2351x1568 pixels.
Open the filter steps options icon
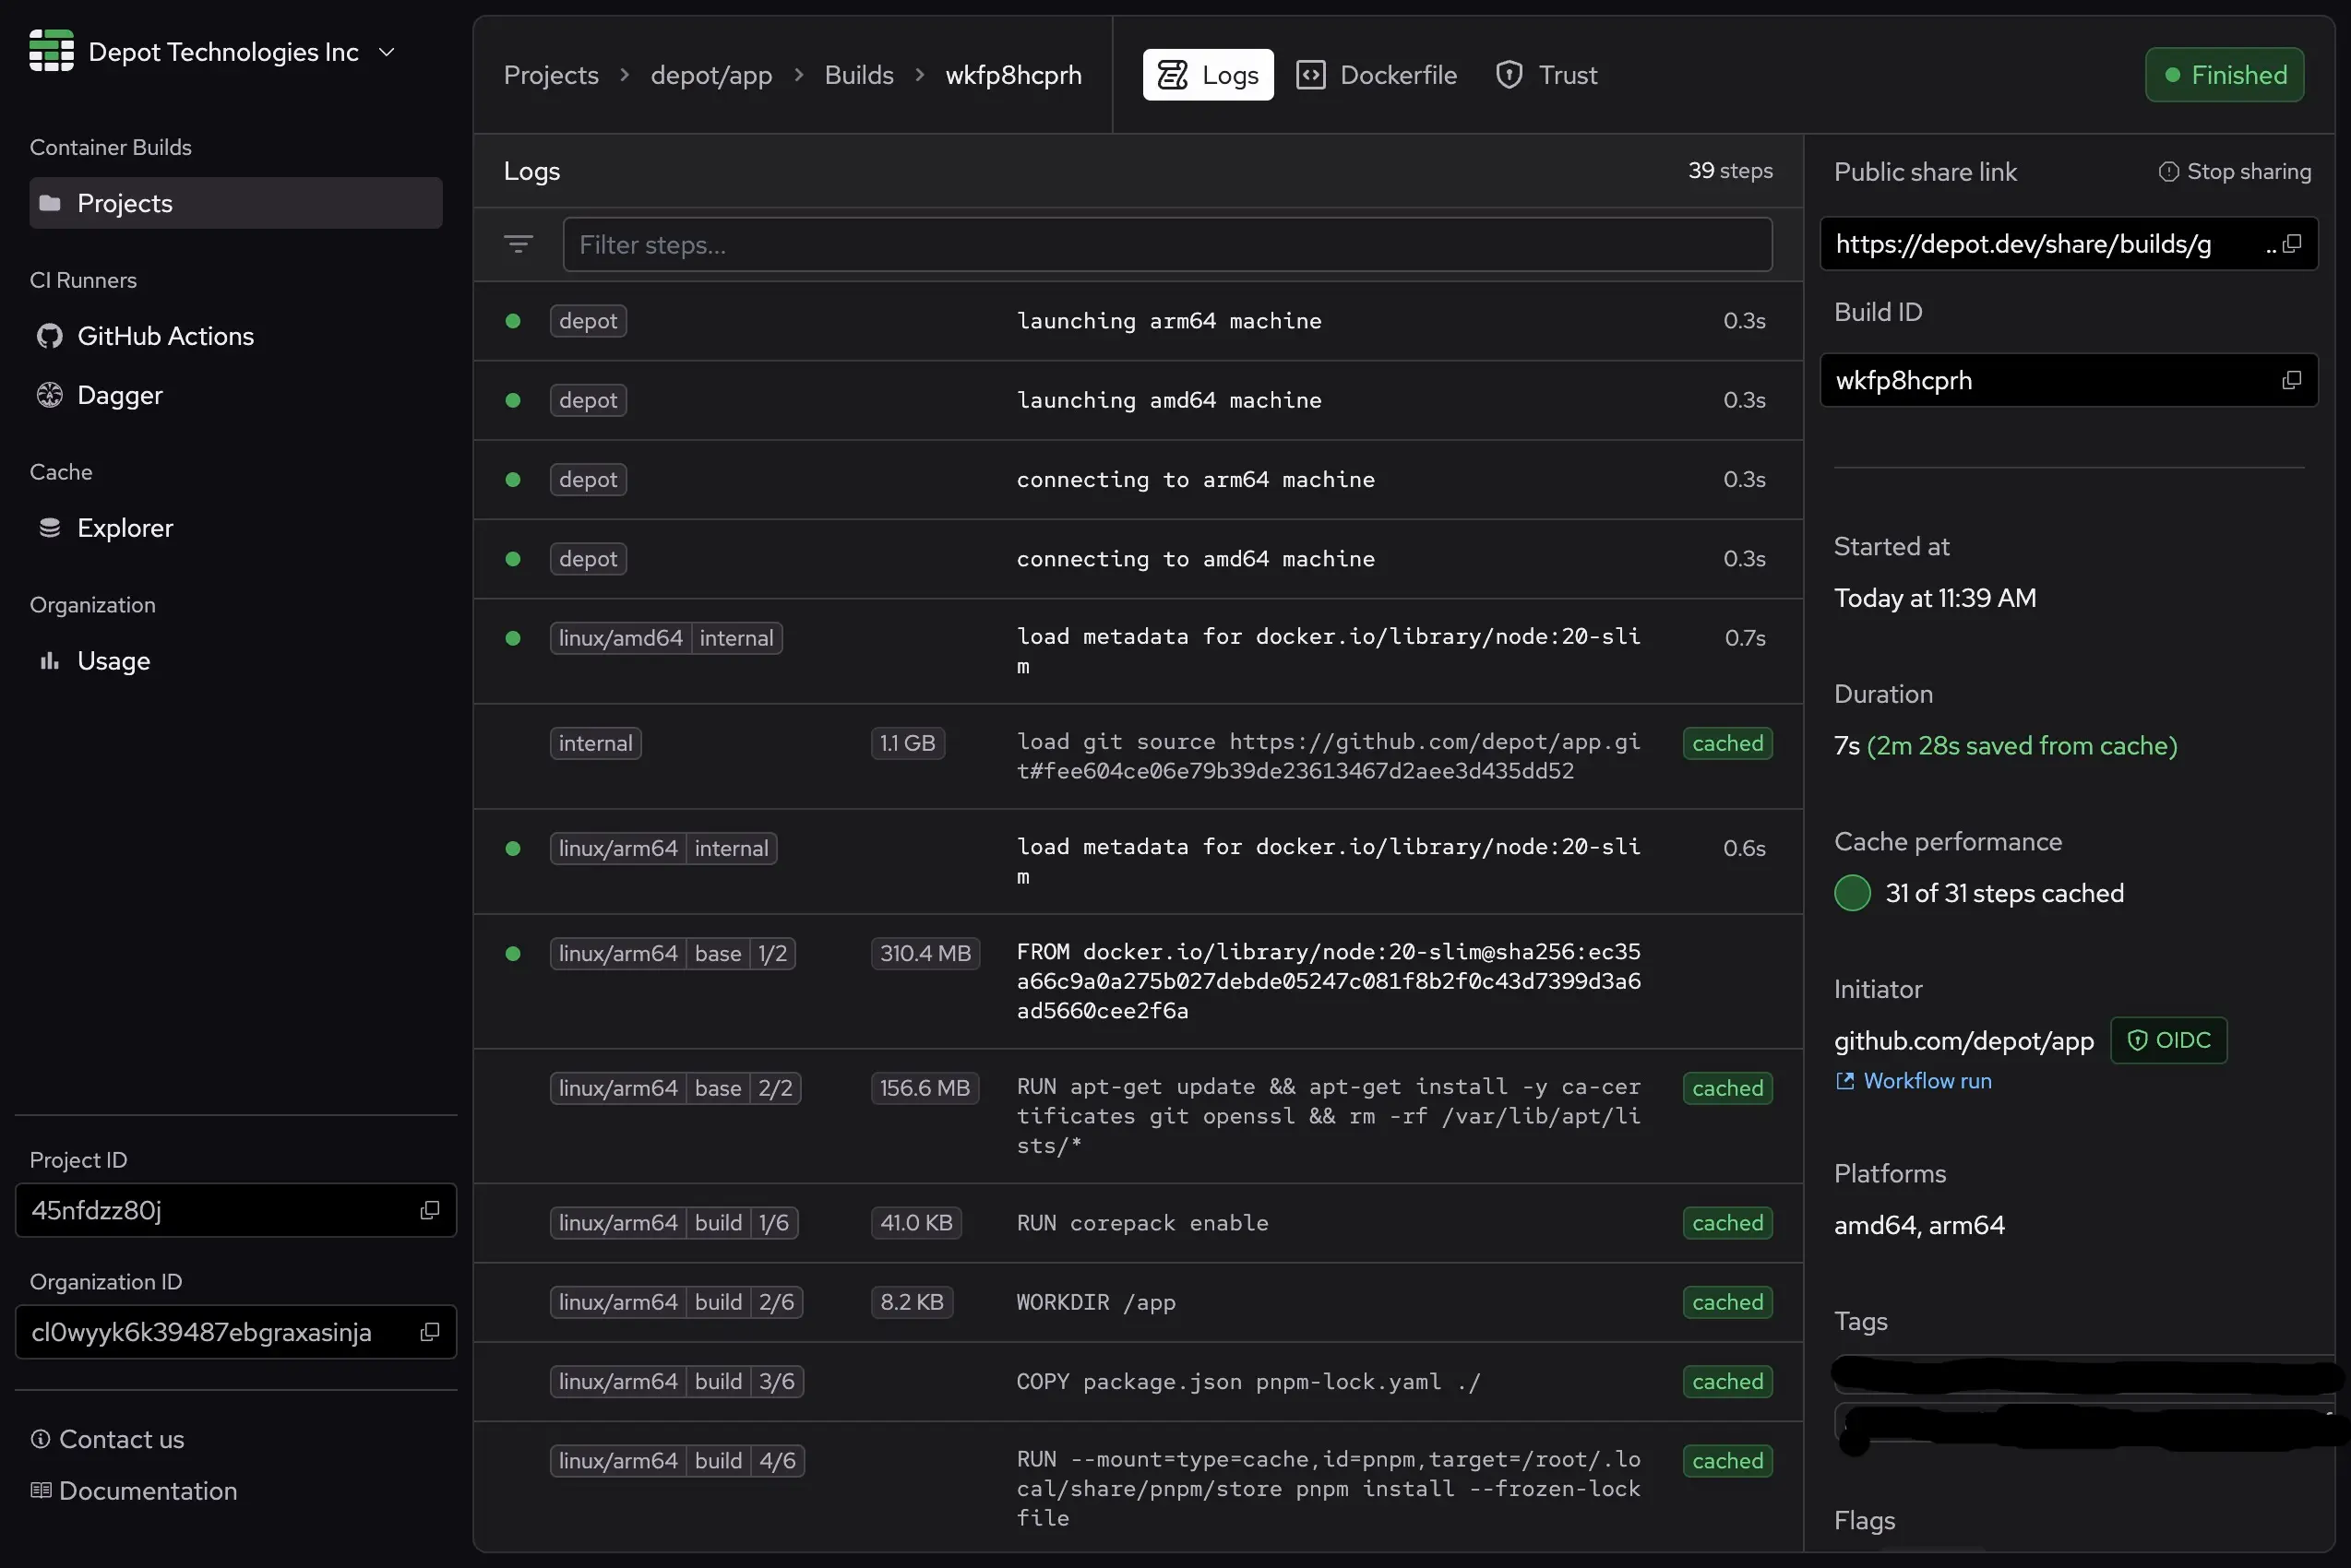519,244
